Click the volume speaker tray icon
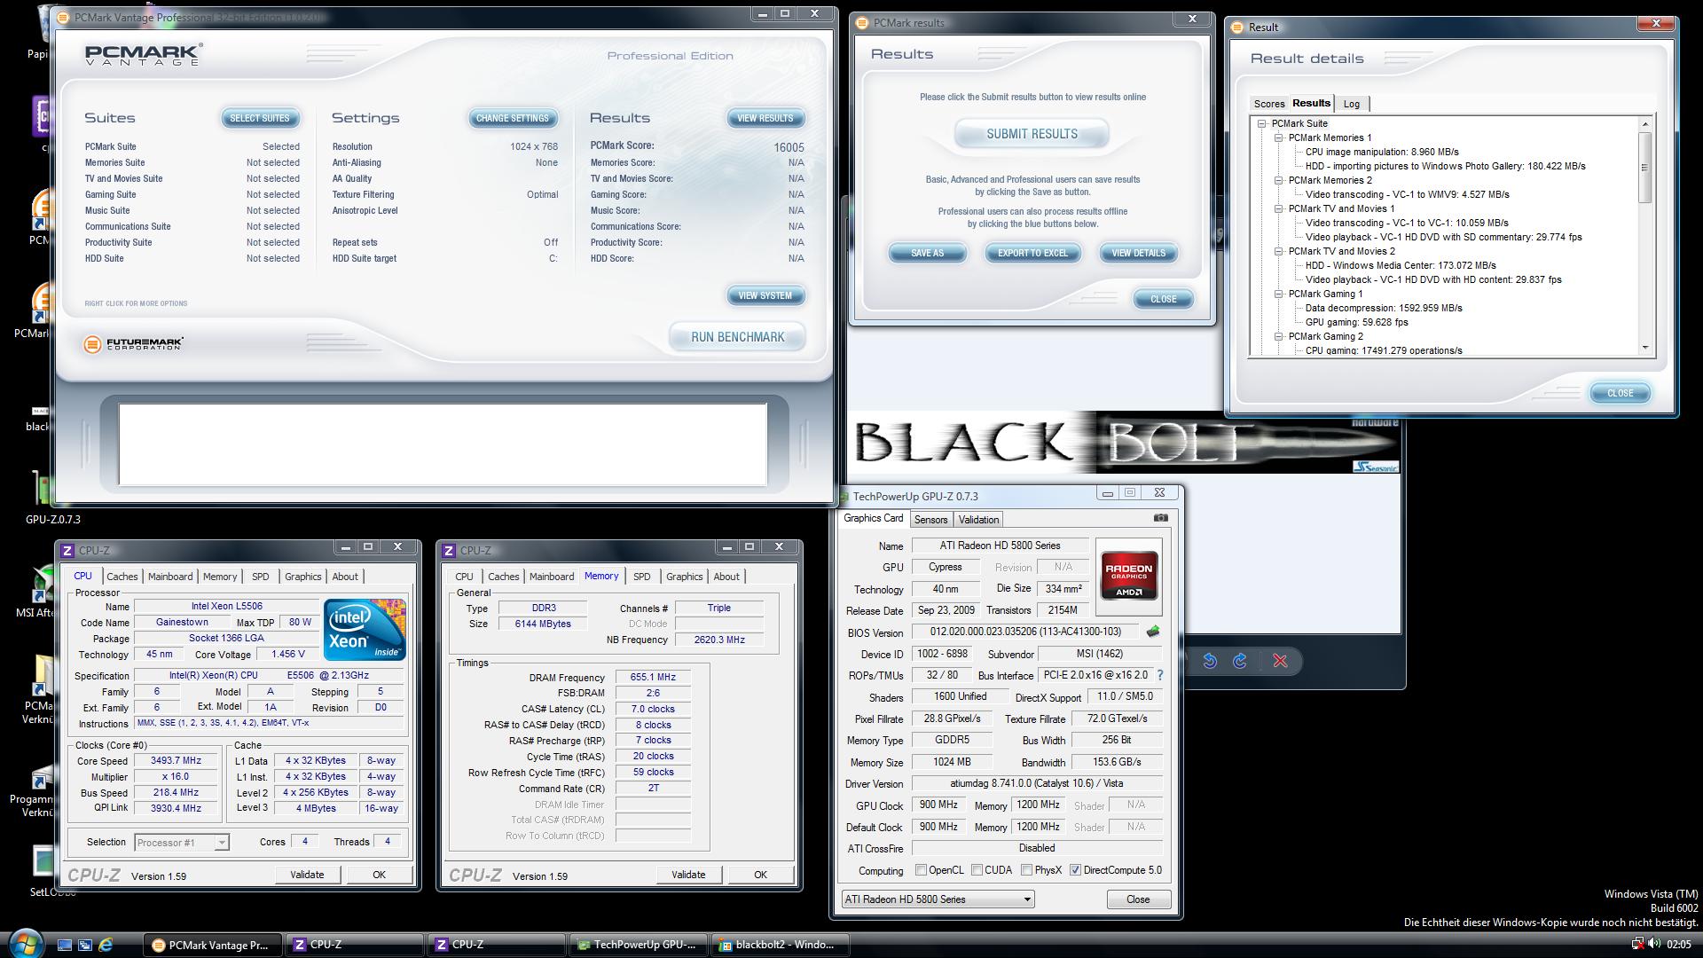 1654,944
